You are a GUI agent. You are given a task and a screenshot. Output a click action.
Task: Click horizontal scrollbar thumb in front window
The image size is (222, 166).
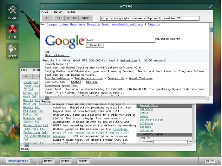point(47,98)
